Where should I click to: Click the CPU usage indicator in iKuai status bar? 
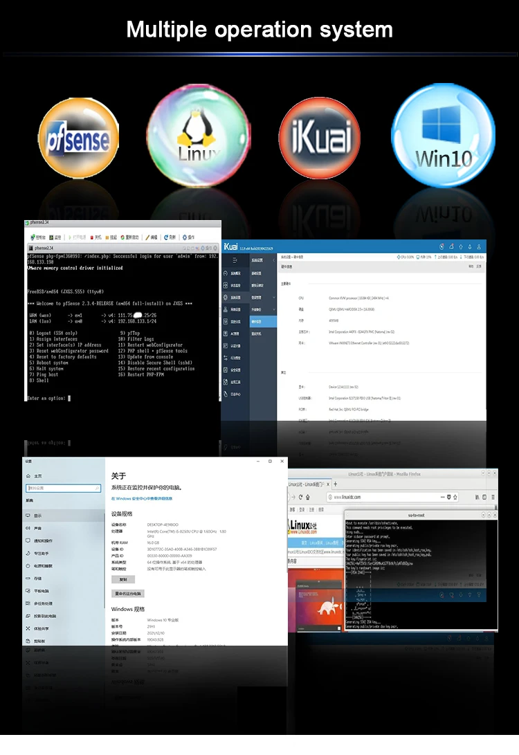(x=406, y=257)
